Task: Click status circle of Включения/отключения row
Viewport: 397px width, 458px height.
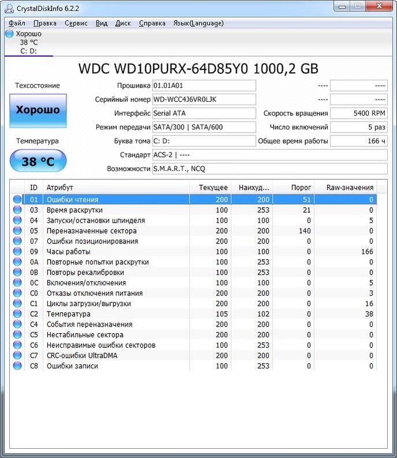Action: click(x=17, y=282)
